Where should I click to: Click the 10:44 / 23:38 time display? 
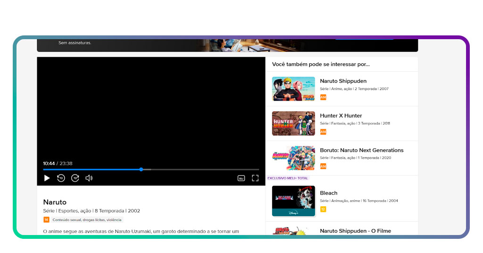coord(58,163)
